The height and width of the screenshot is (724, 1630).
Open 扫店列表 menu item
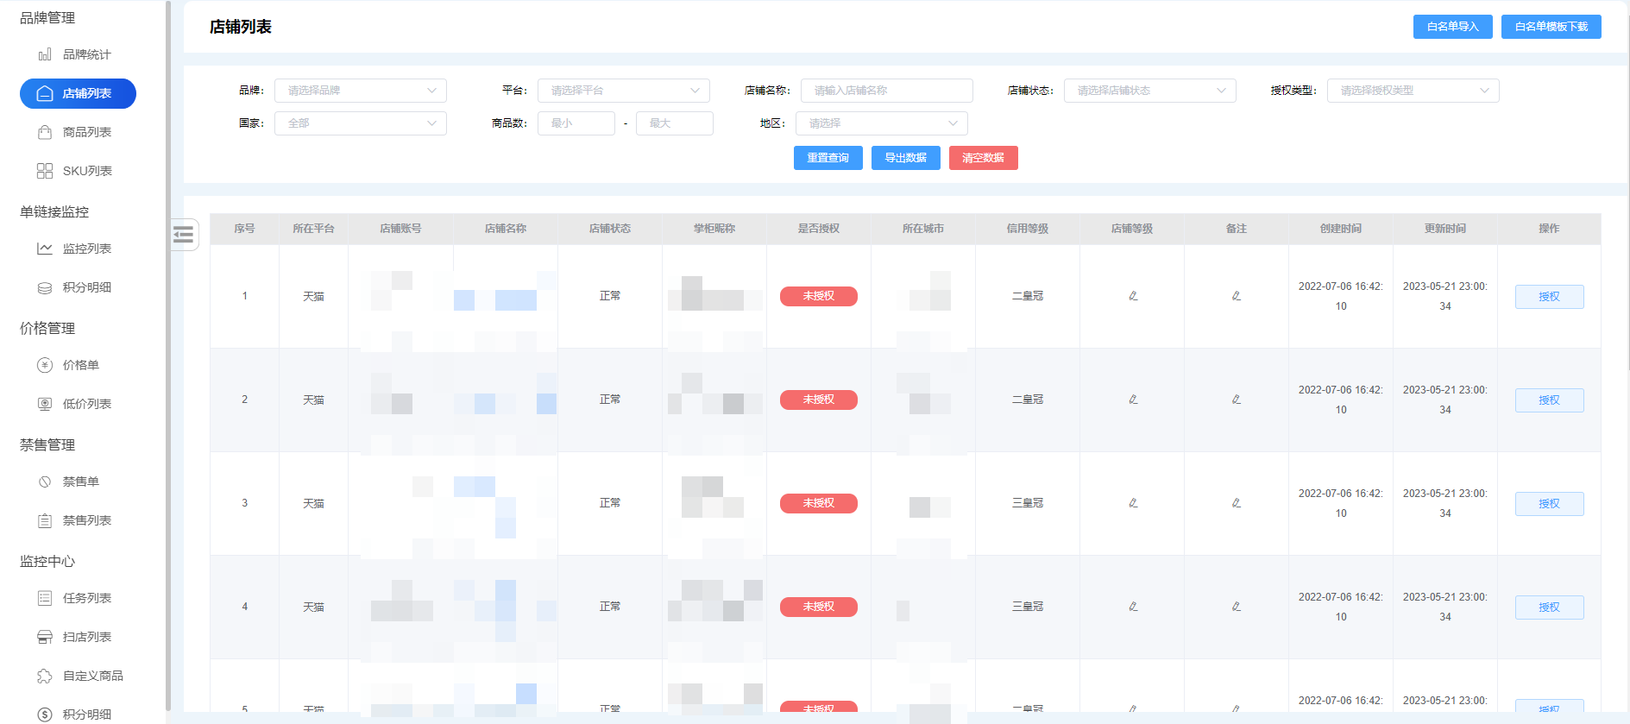click(86, 637)
